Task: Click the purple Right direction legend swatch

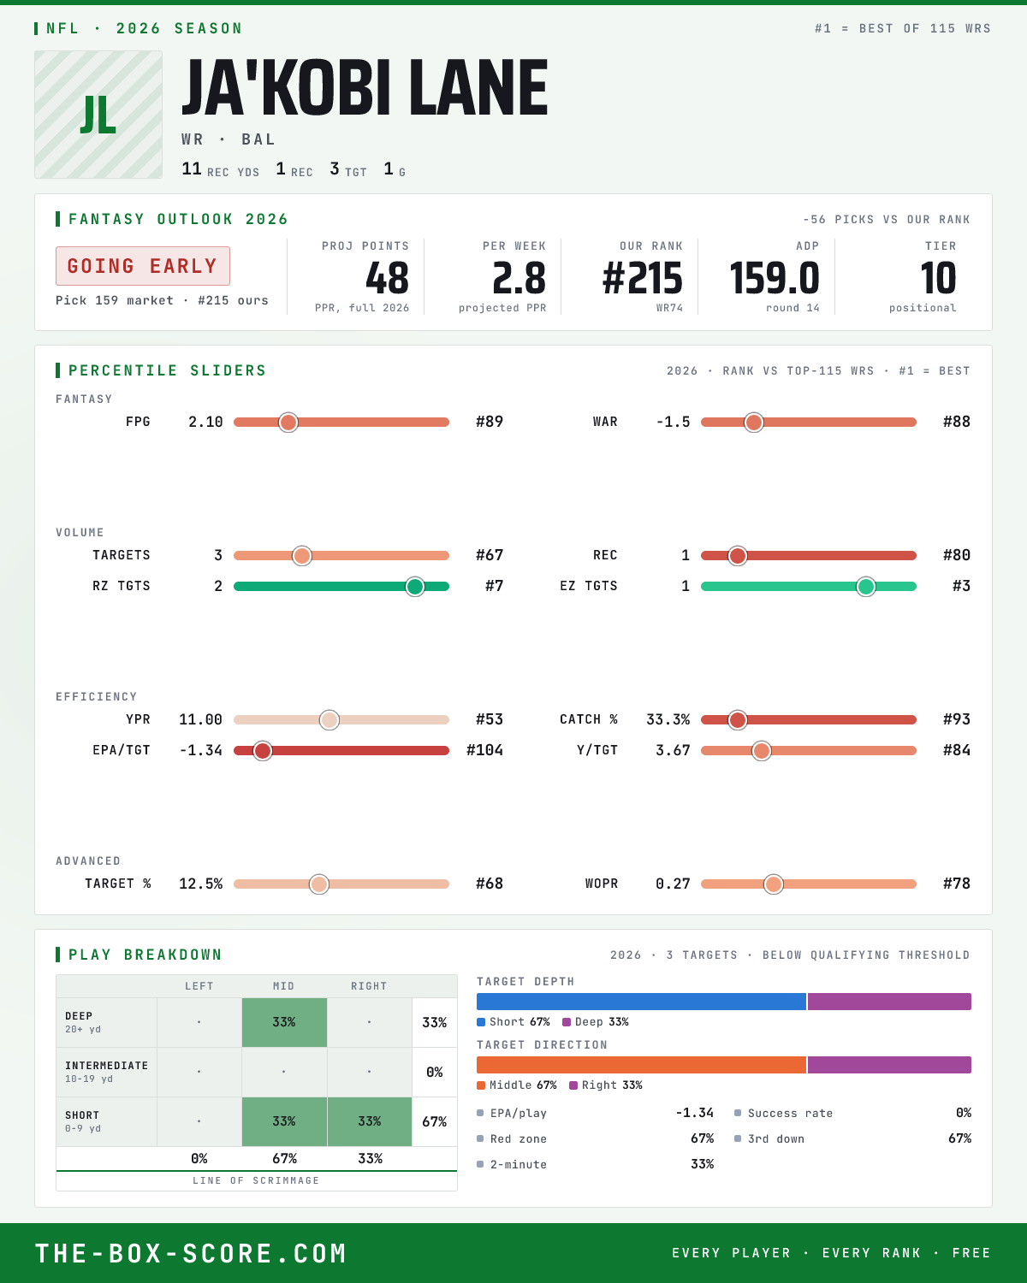Action: [x=573, y=1085]
